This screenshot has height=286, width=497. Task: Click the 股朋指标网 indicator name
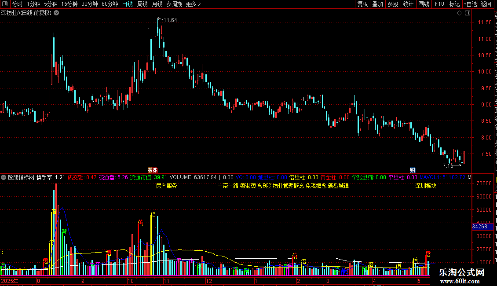tap(21, 178)
